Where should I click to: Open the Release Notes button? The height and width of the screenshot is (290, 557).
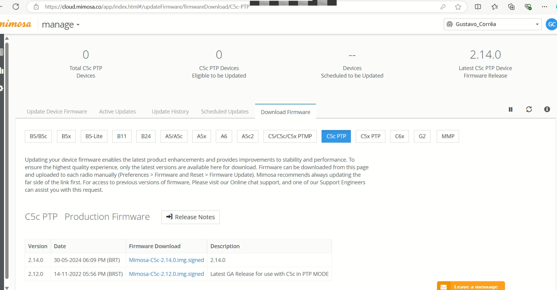tap(191, 217)
